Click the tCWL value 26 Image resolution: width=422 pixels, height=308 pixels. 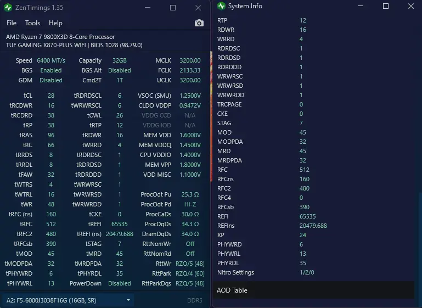pyautogui.click(x=120, y=115)
